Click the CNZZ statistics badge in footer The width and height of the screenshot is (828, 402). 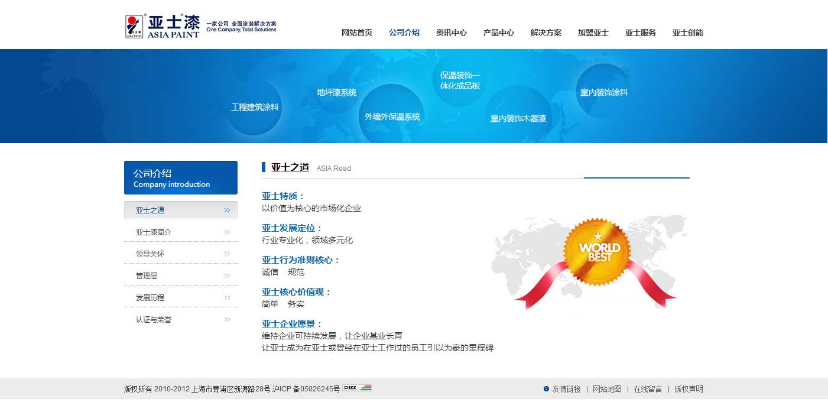(x=357, y=388)
